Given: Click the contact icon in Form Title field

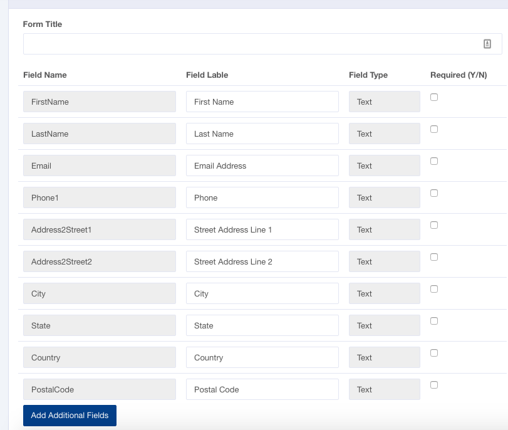Looking at the screenshot, I should [487, 44].
